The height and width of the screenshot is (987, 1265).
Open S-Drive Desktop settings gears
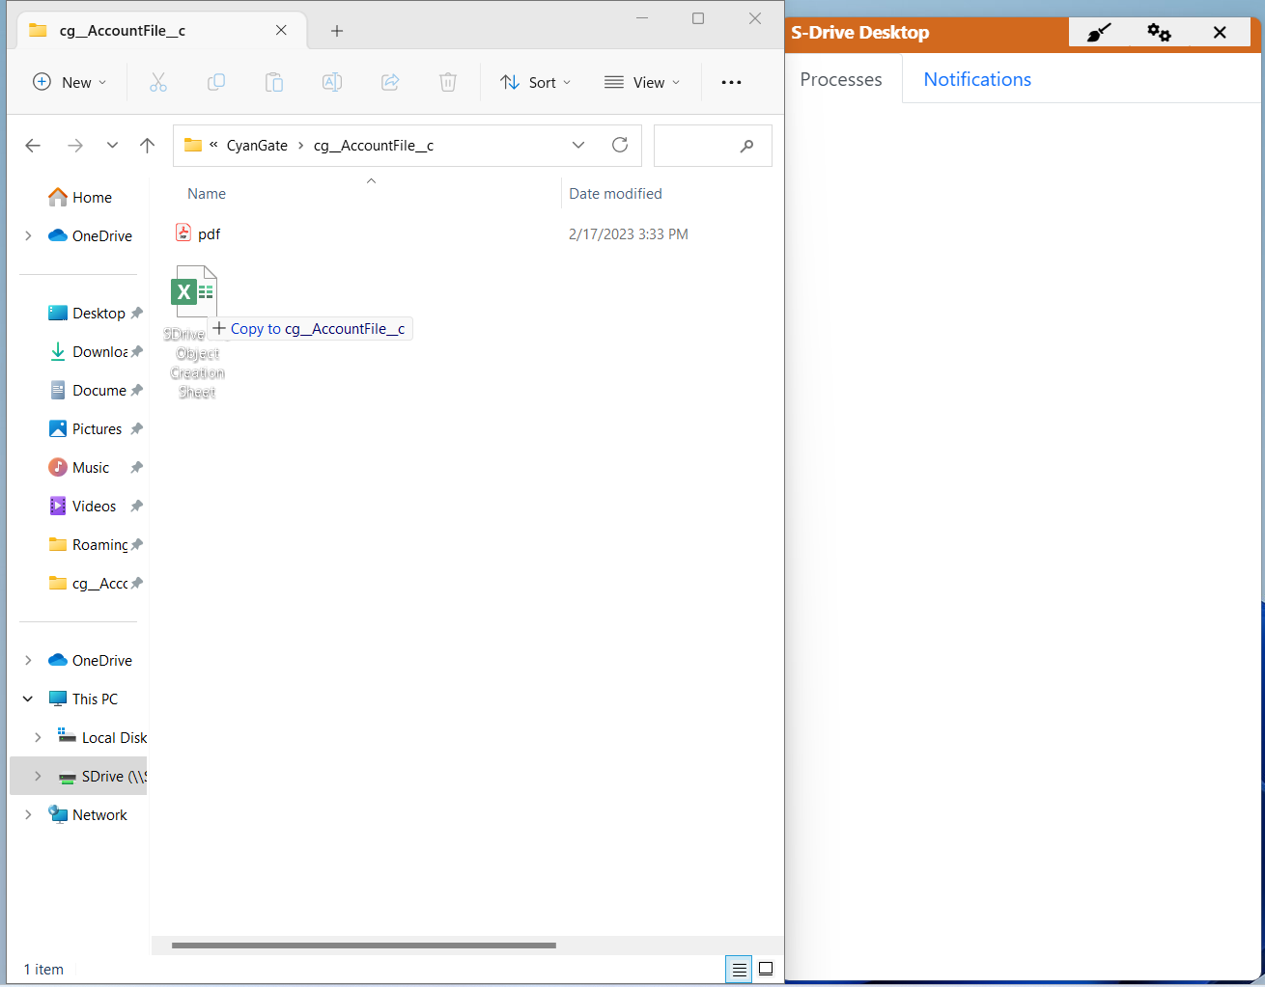[1159, 33]
